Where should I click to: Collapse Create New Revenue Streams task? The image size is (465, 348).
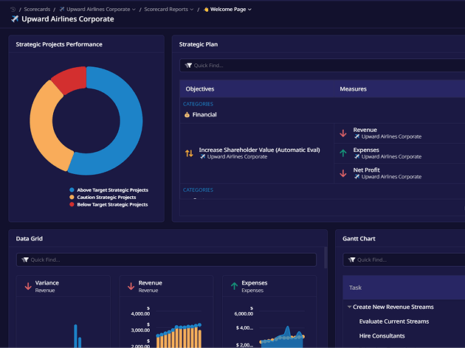[x=349, y=307]
